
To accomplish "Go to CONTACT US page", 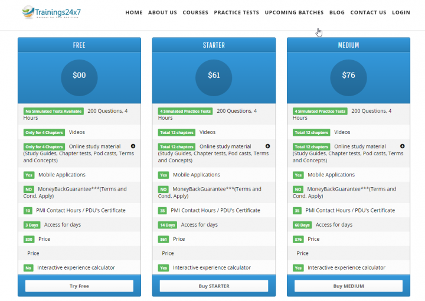I will (368, 12).
